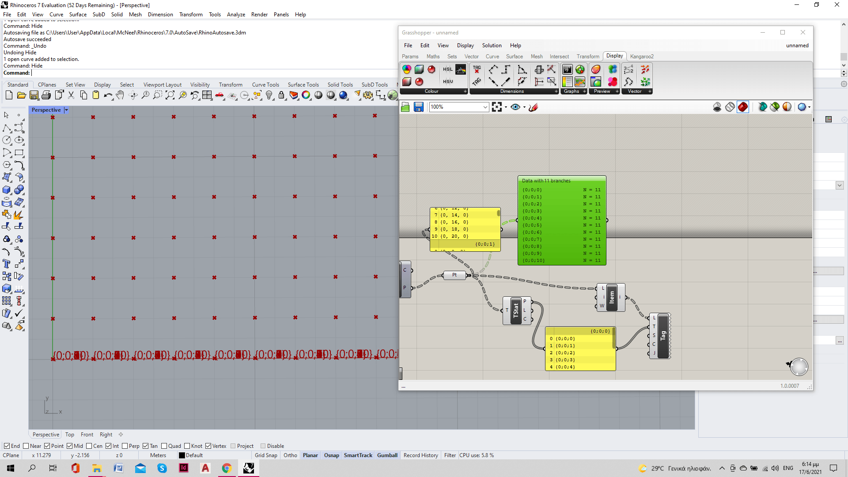The width and height of the screenshot is (848, 477).
Task: Toggle the Tan osnap checkbox
Action: point(145,446)
